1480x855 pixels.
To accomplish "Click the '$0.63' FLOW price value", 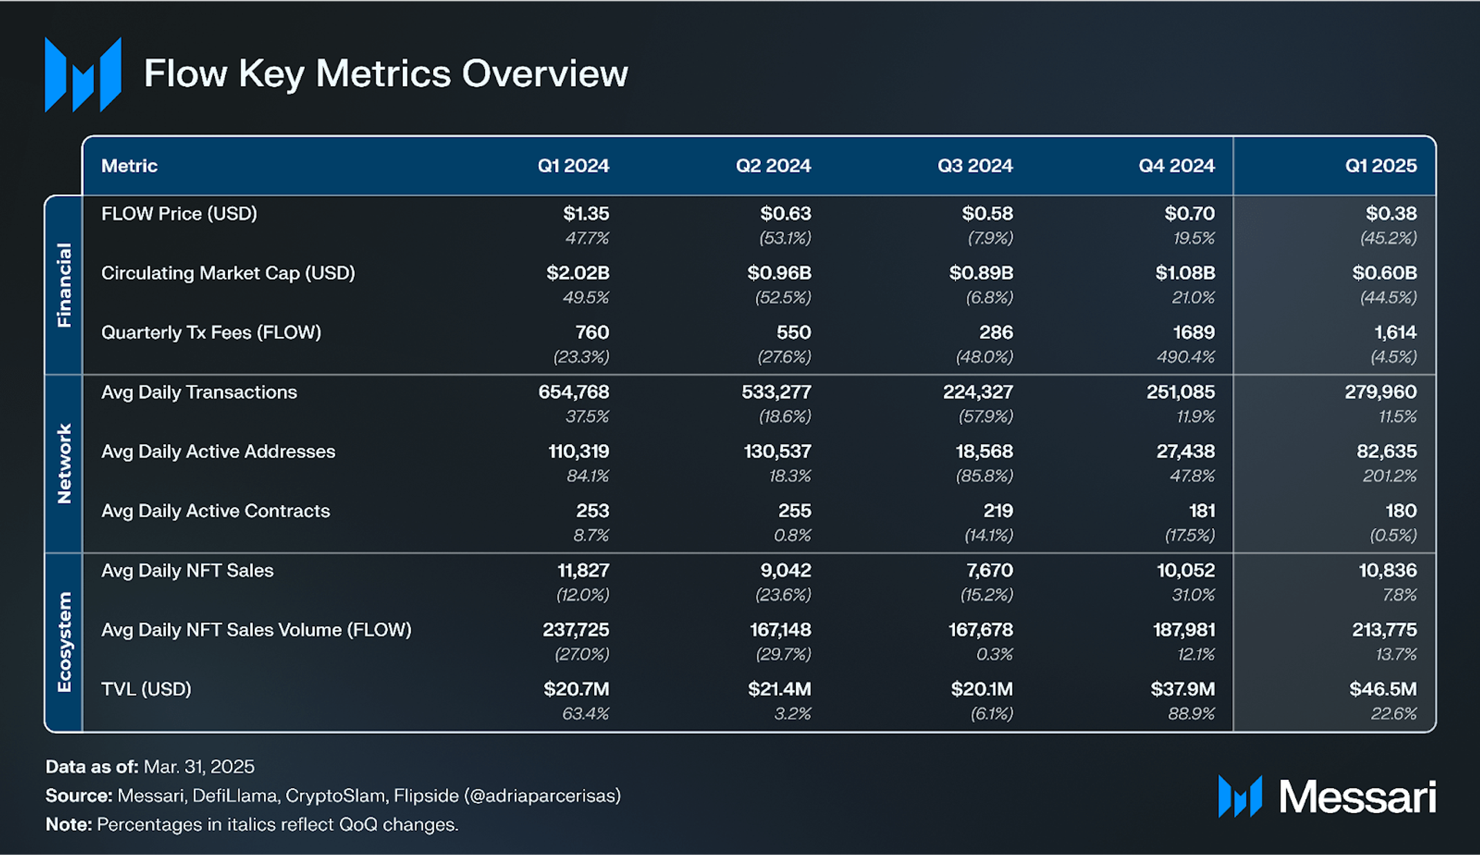I will [x=786, y=214].
